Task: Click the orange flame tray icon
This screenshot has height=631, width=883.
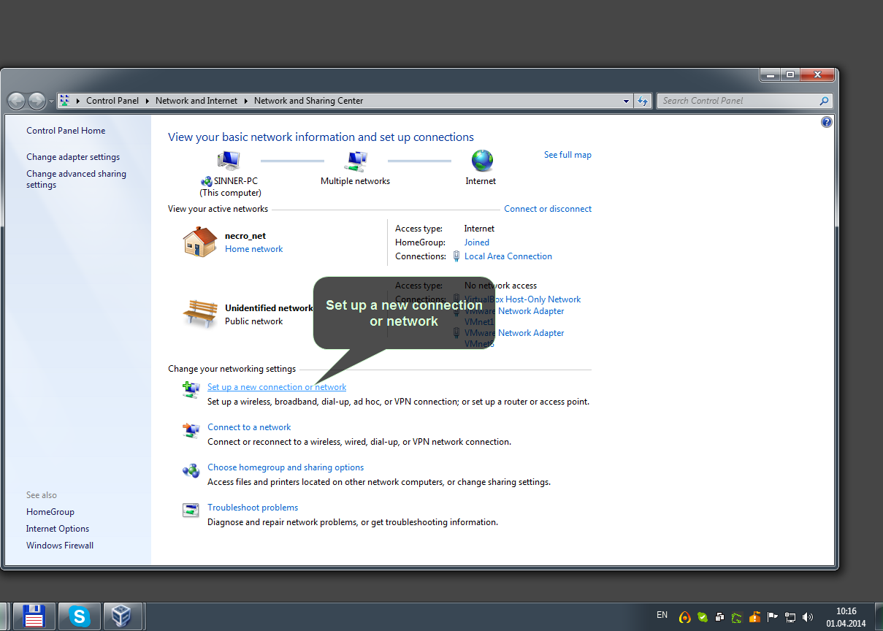Action: pyautogui.click(x=685, y=617)
